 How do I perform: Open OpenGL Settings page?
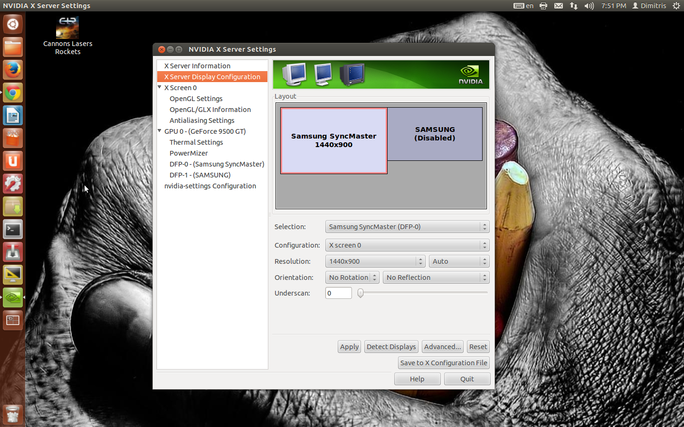pyautogui.click(x=196, y=99)
